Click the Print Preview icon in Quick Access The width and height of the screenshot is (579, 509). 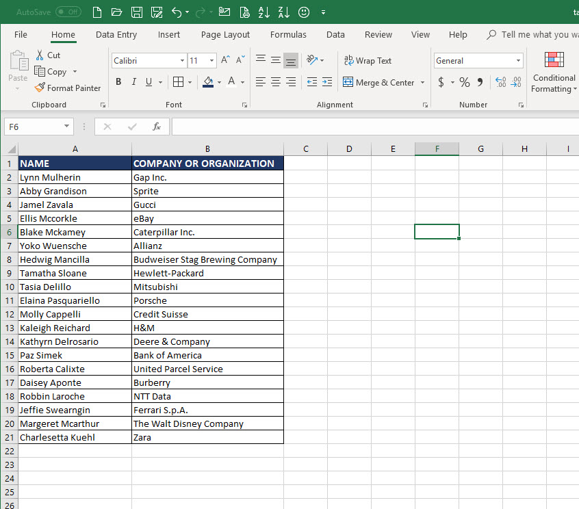(244, 12)
